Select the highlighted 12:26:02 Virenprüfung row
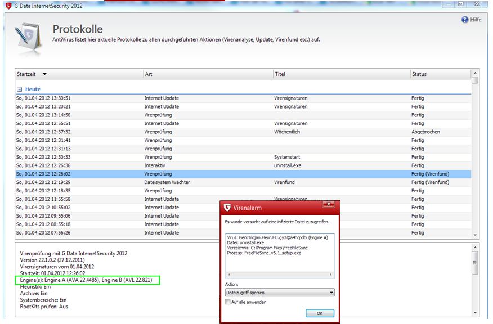 (x=243, y=174)
